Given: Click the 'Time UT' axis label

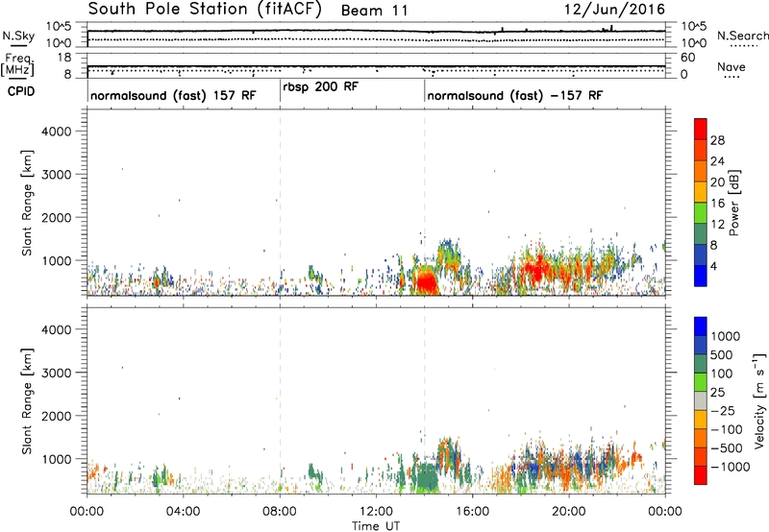Looking at the screenshot, I should click(x=376, y=526).
